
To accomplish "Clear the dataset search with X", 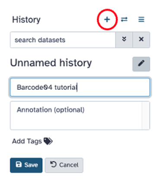I will click(141, 40).
